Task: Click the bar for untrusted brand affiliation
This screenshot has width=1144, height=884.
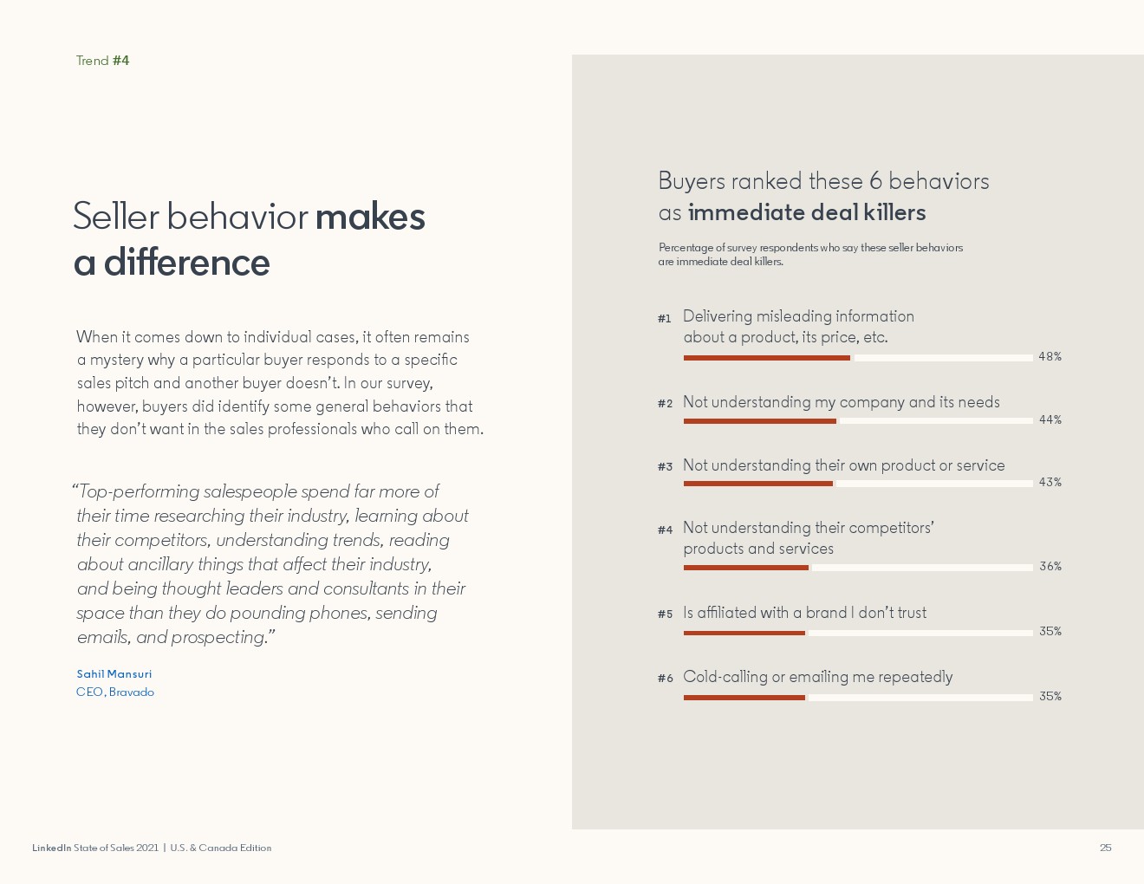Action: [744, 633]
